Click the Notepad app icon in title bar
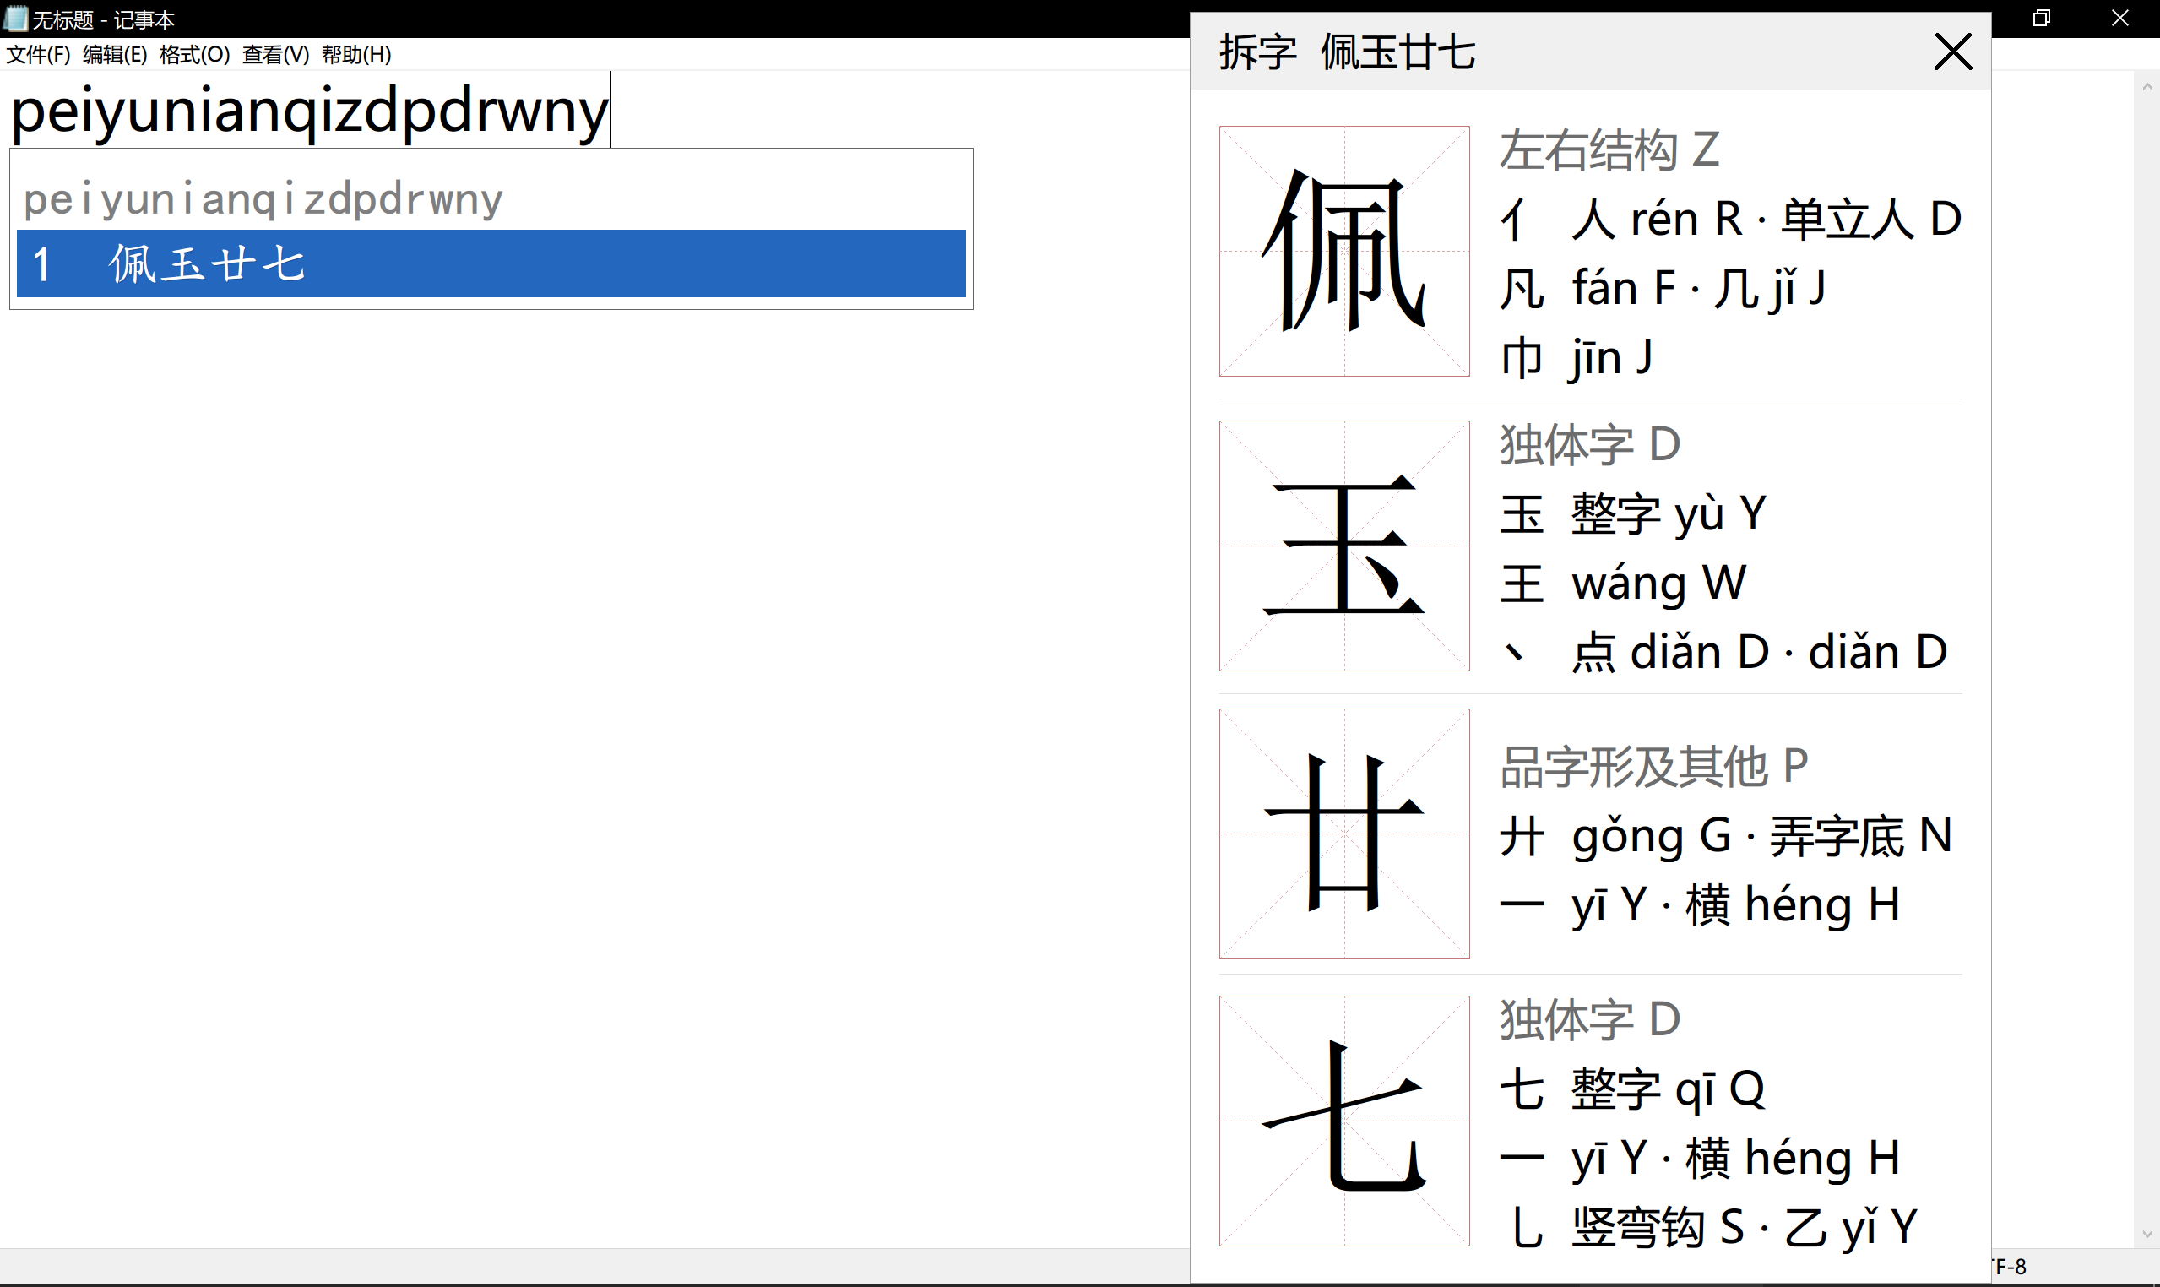The image size is (2160, 1287). [15, 19]
